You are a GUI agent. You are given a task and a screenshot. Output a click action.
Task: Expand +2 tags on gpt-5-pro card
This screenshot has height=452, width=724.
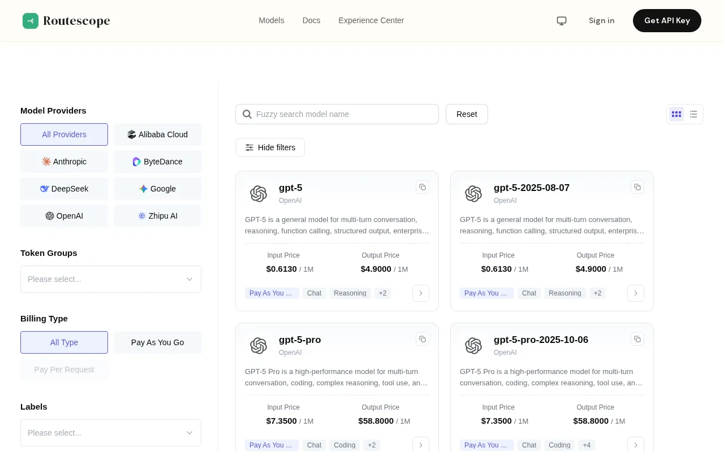[372, 445]
